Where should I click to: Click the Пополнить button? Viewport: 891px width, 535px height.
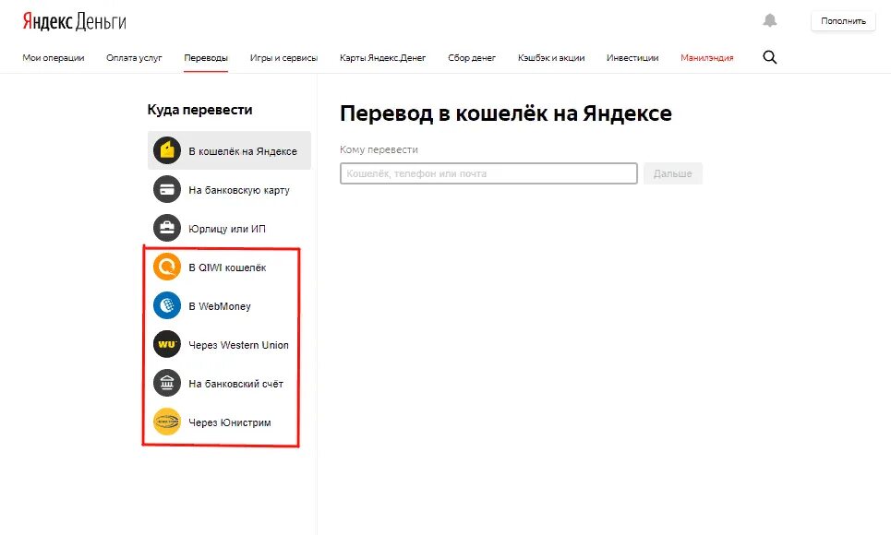coord(843,21)
